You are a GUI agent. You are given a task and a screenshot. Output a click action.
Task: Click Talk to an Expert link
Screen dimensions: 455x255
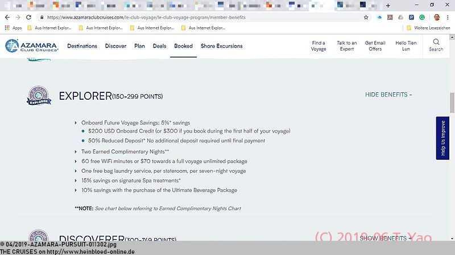(x=347, y=46)
